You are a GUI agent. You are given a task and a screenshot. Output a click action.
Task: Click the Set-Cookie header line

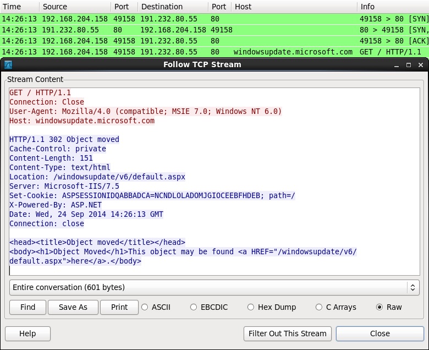coord(152,195)
